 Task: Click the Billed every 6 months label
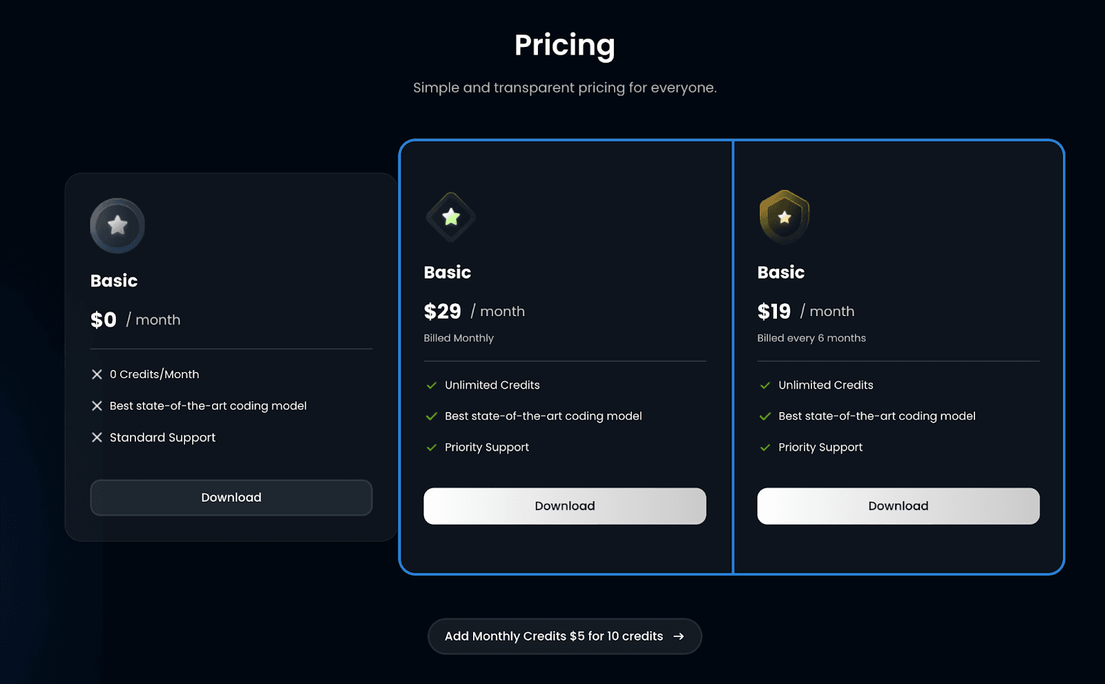click(811, 338)
